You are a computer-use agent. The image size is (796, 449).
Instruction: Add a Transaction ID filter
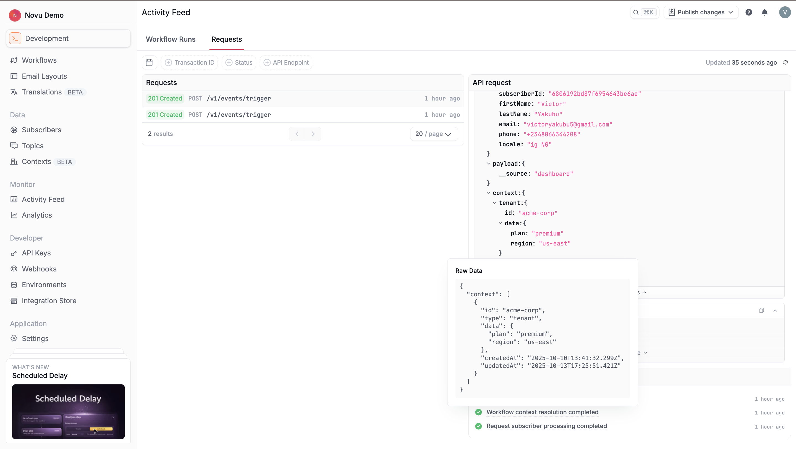(189, 62)
